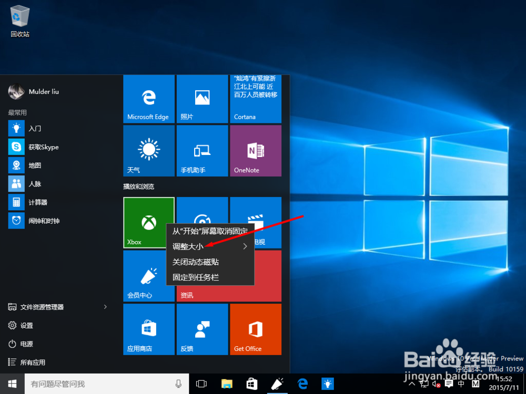The image size is (526, 394).
Task: Show All apps (所有应用) list
Action: click(x=26, y=362)
